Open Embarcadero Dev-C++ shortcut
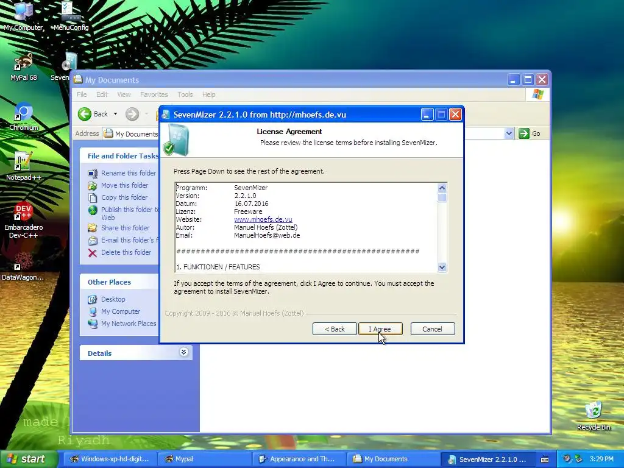This screenshot has width=624, height=468. point(24,220)
